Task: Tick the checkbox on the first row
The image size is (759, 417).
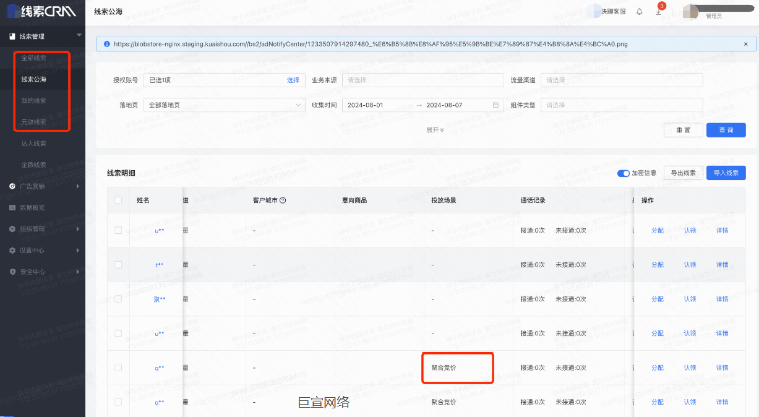Action: pyautogui.click(x=118, y=230)
